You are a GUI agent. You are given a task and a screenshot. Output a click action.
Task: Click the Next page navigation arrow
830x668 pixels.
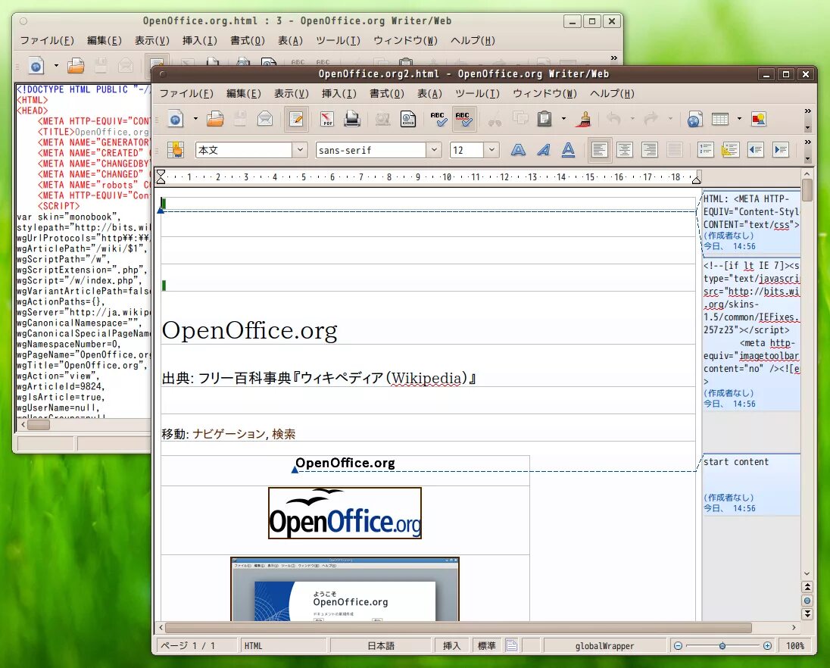(807, 614)
